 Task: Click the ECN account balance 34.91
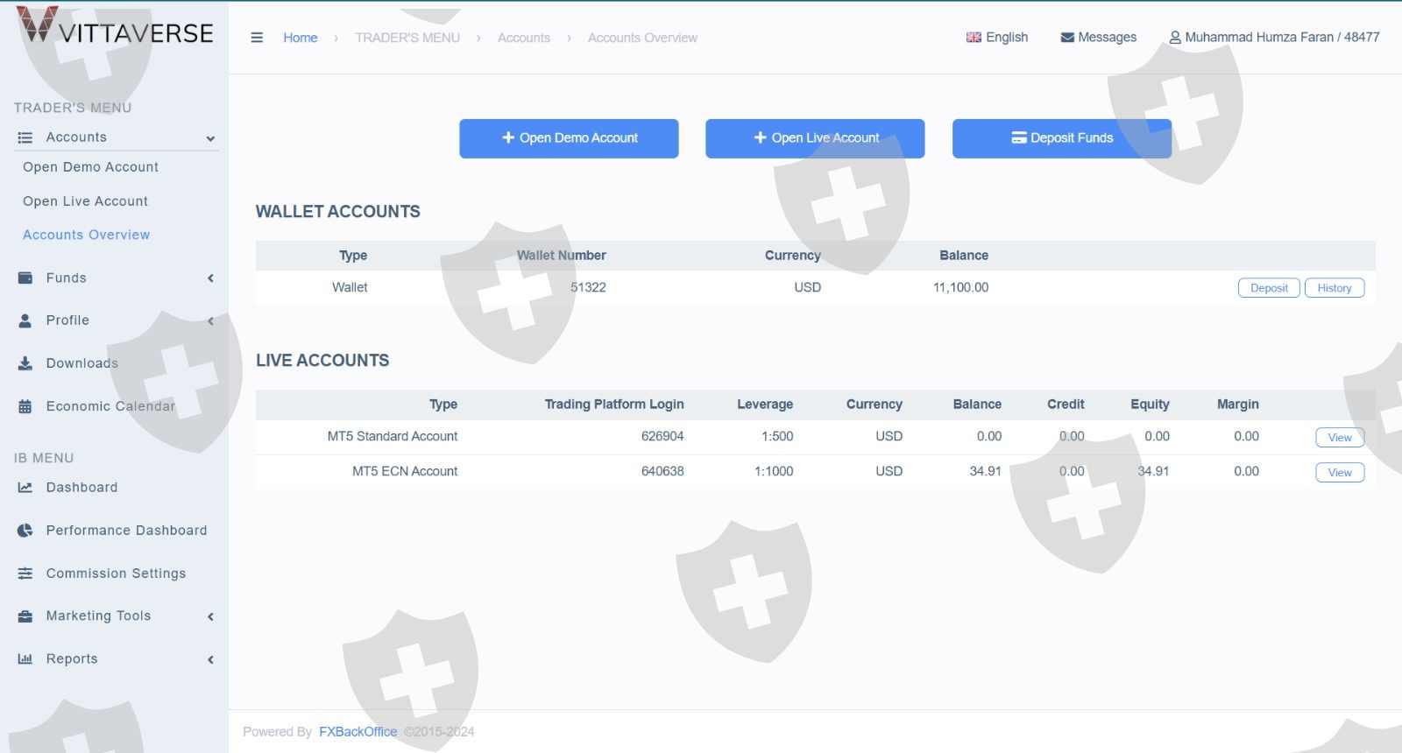(985, 471)
